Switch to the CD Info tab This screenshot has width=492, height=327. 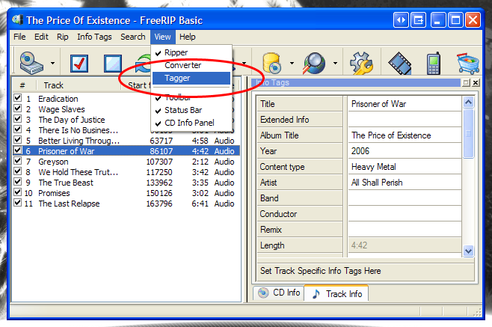(279, 293)
